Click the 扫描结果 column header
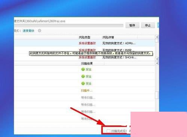This screenshot has width=187, height=137. click(x=87, y=64)
